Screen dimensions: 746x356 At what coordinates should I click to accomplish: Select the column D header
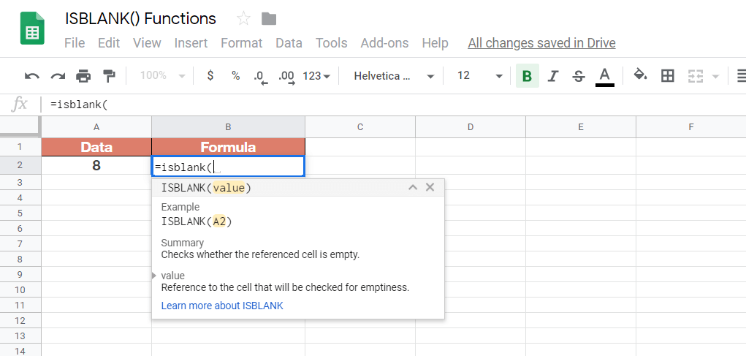(x=471, y=126)
